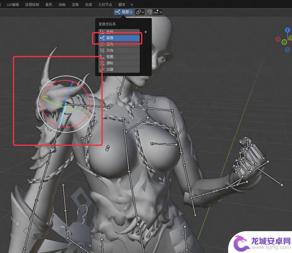Create a new orientation with plus button
The image size is (292, 253).
[146, 32]
